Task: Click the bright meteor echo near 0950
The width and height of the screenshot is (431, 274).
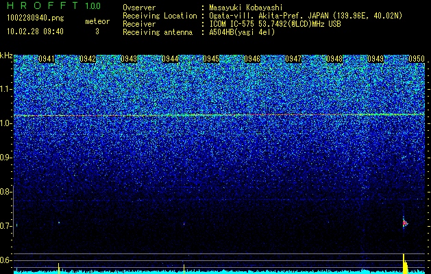Action: coord(404,223)
